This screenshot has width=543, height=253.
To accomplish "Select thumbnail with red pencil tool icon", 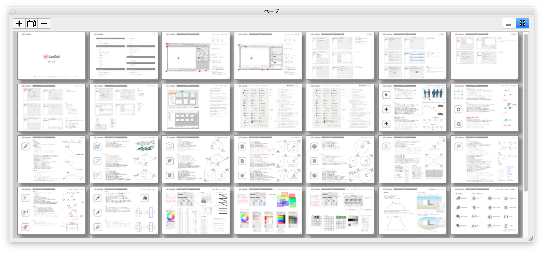I will click(52, 159).
